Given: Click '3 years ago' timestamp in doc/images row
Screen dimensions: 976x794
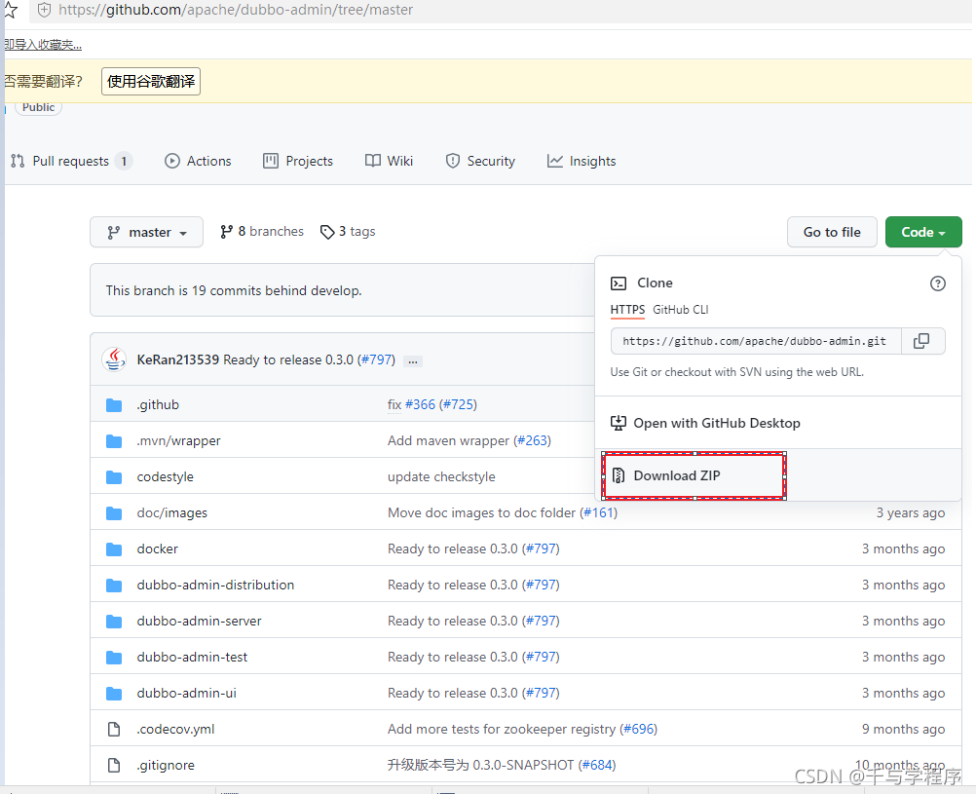Looking at the screenshot, I should [911, 513].
